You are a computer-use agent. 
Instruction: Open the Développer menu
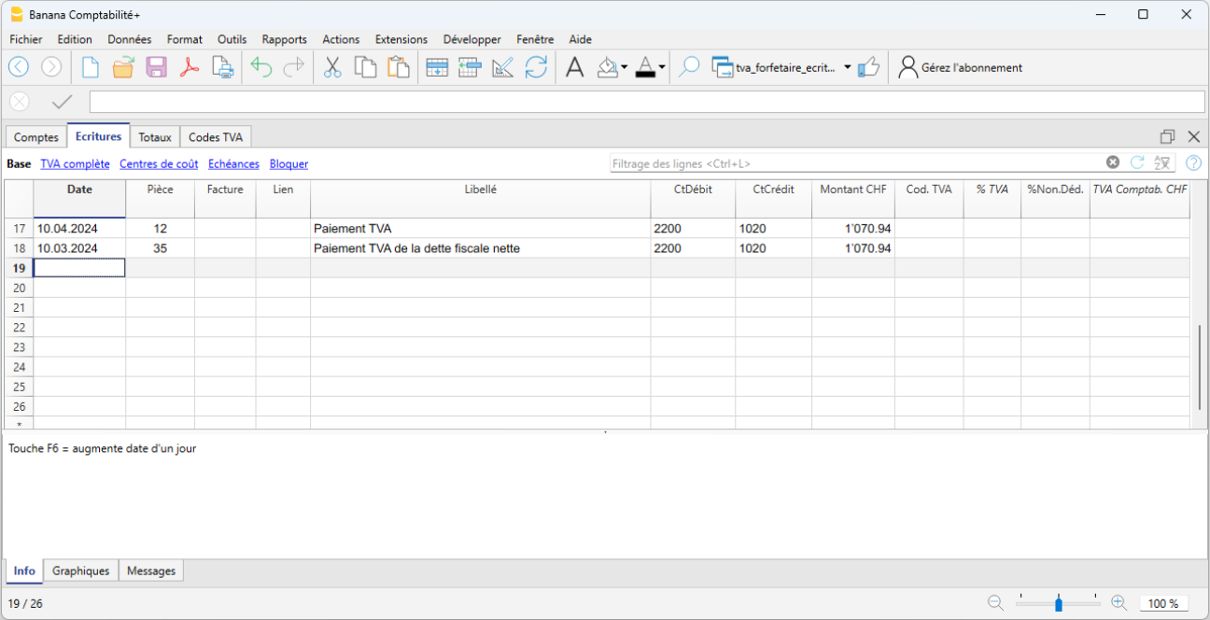coord(472,39)
